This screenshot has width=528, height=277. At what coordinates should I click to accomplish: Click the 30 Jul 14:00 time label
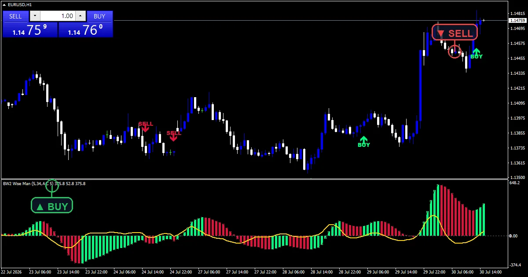click(x=491, y=272)
